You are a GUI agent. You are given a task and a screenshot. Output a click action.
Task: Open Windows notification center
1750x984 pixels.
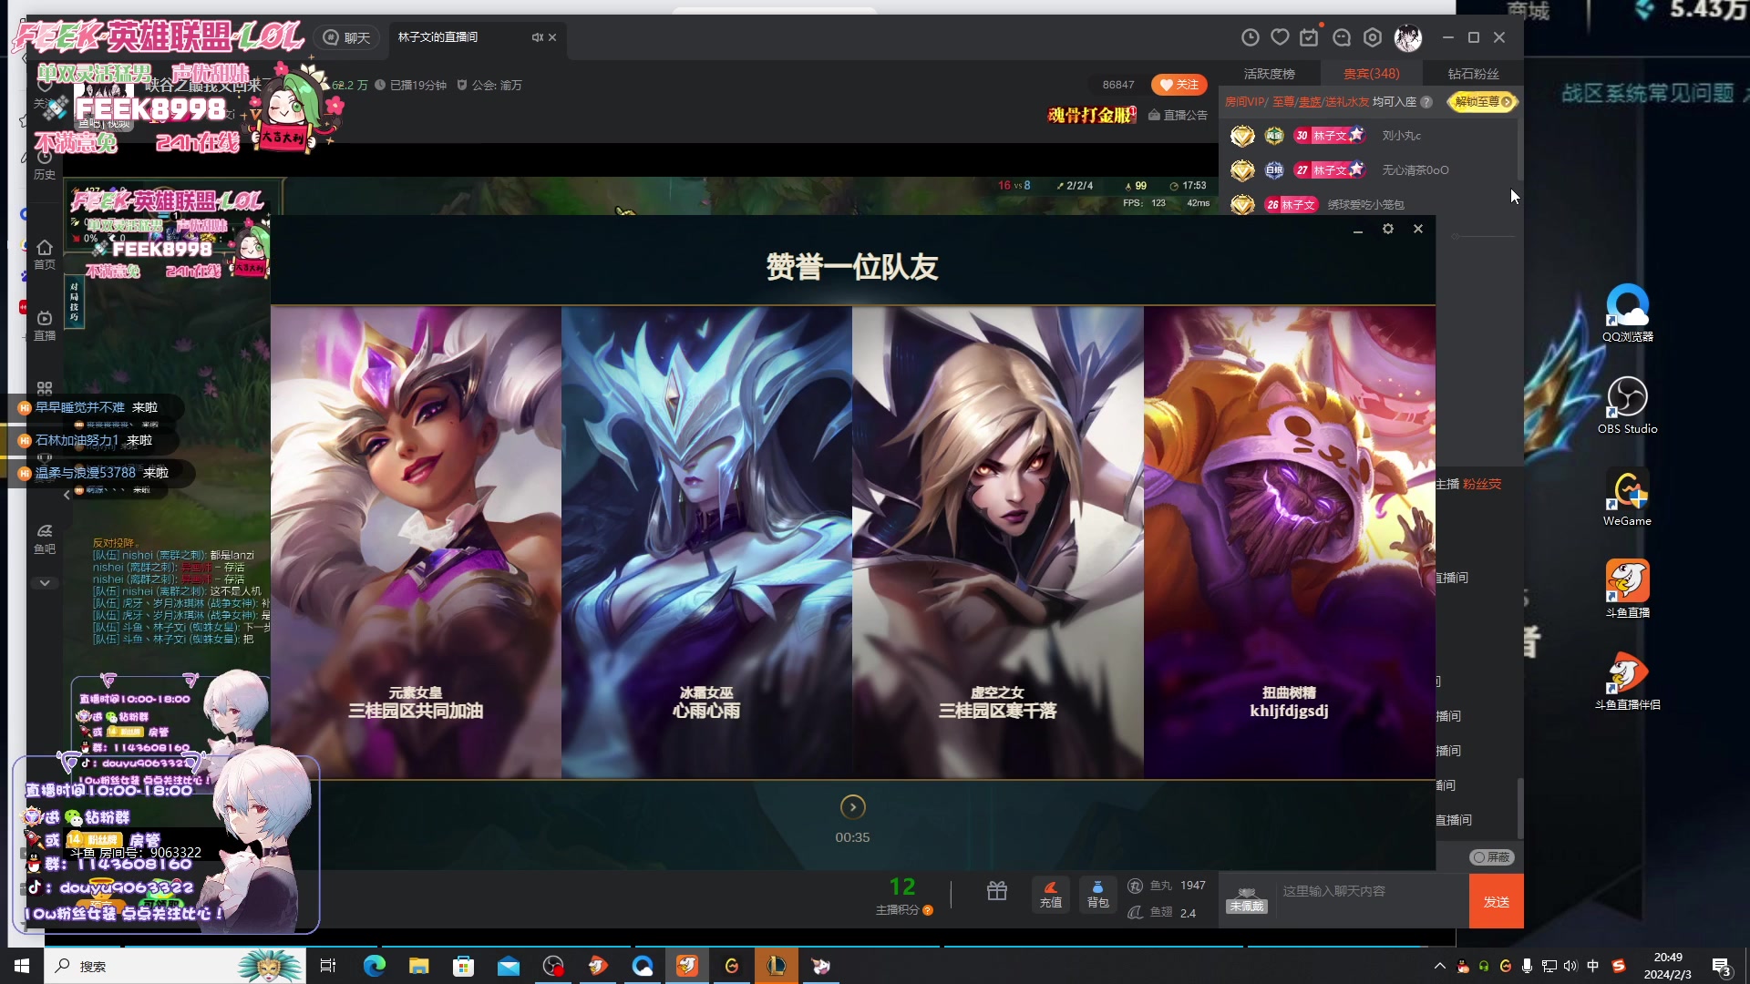tap(1721, 967)
